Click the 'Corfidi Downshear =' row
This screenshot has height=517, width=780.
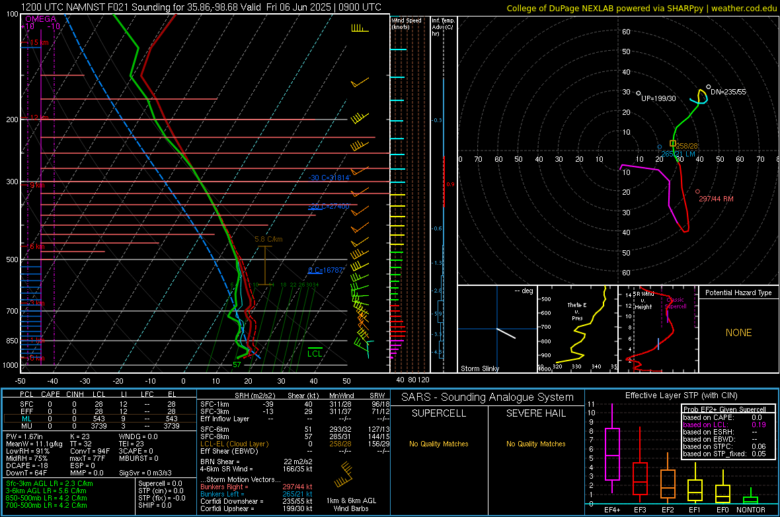pyautogui.click(x=256, y=502)
